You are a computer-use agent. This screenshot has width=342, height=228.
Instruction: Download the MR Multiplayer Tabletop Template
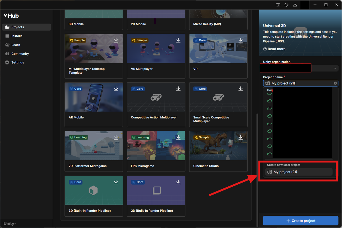(116, 40)
